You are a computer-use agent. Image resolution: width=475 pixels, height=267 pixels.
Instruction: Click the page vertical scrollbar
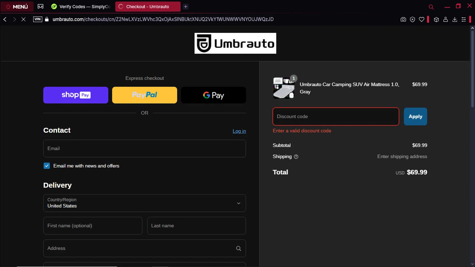pyautogui.click(x=472, y=69)
